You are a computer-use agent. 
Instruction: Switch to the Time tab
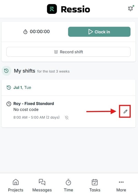coord(68,185)
